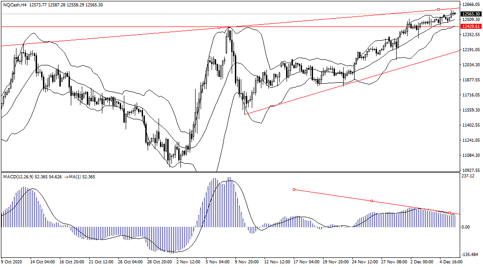
Task: Click the 237.12 MACD scale maximum label
Action: [467, 176]
